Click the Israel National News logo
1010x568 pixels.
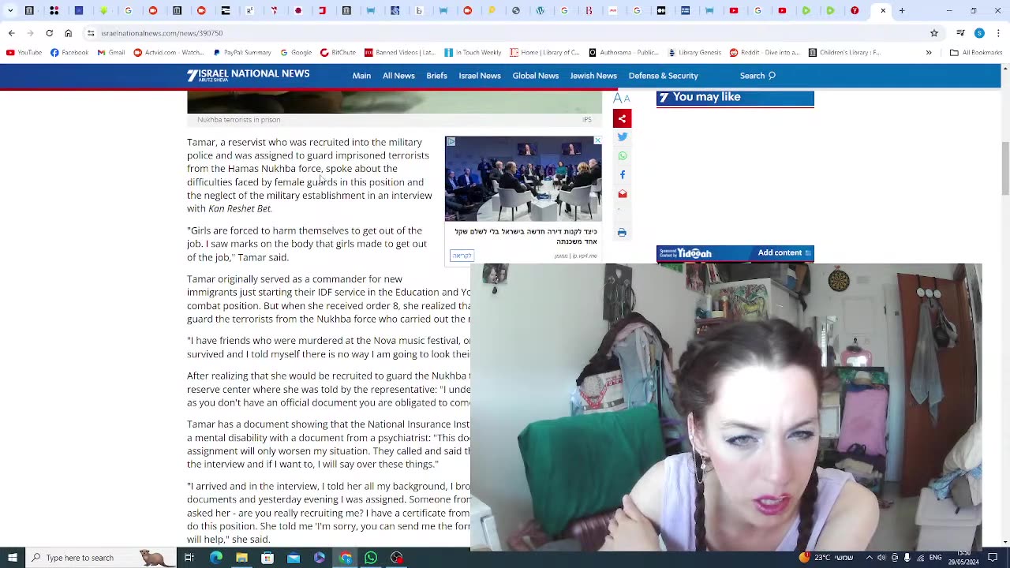[248, 75]
